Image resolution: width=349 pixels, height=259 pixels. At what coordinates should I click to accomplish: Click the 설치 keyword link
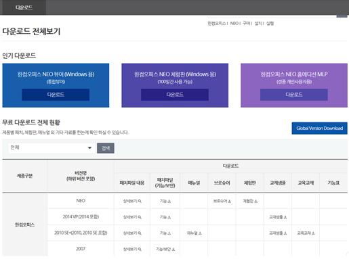pyautogui.click(x=258, y=23)
